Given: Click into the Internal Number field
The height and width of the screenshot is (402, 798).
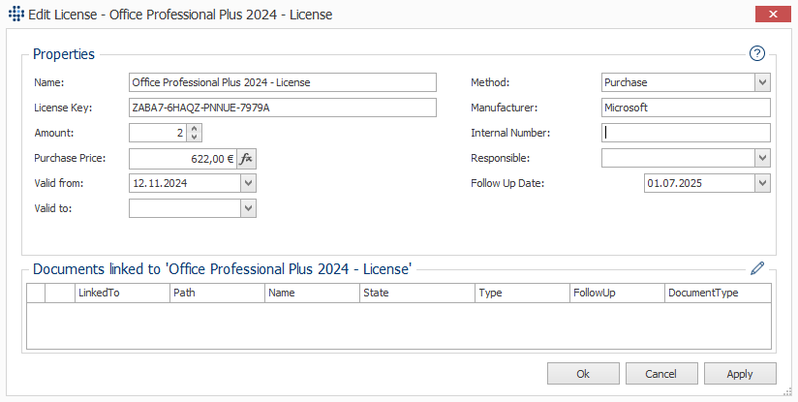Looking at the screenshot, I should click(x=686, y=133).
